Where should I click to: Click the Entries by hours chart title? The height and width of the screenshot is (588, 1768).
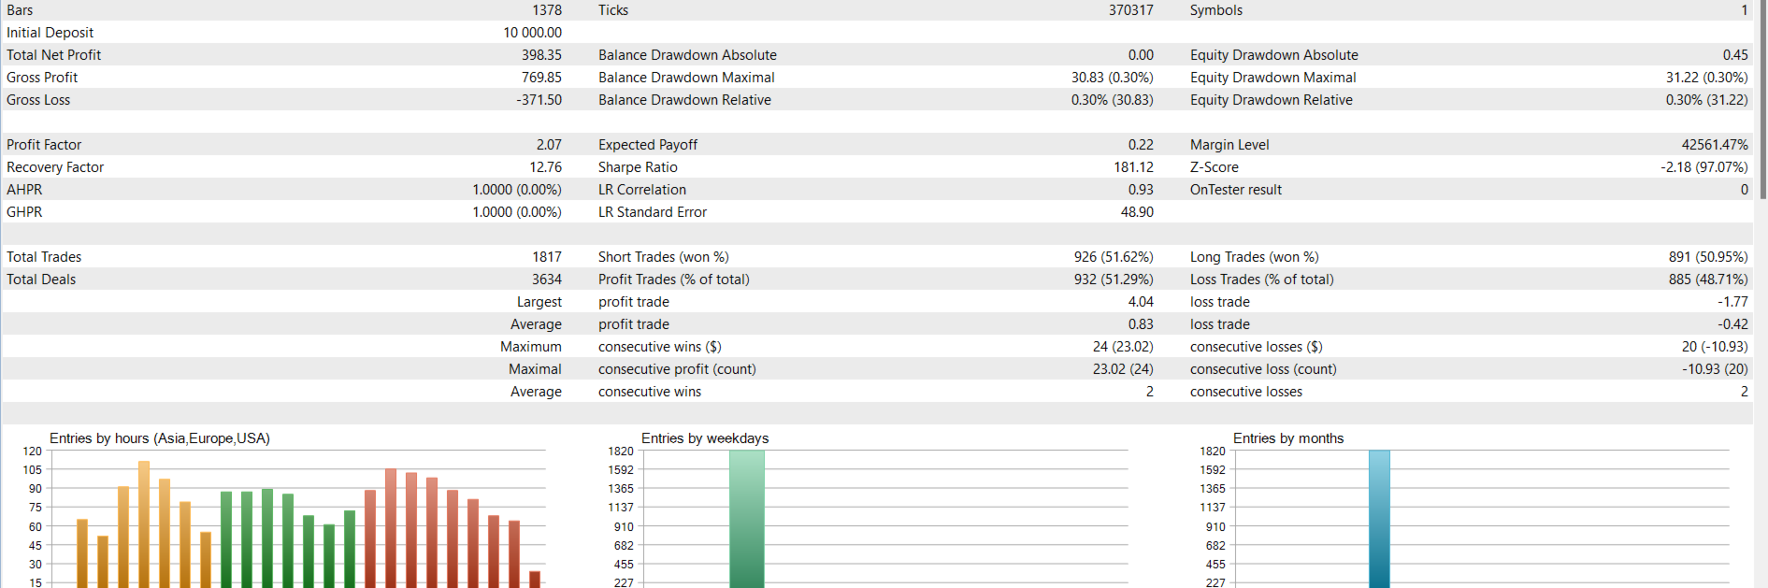[159, 438]
